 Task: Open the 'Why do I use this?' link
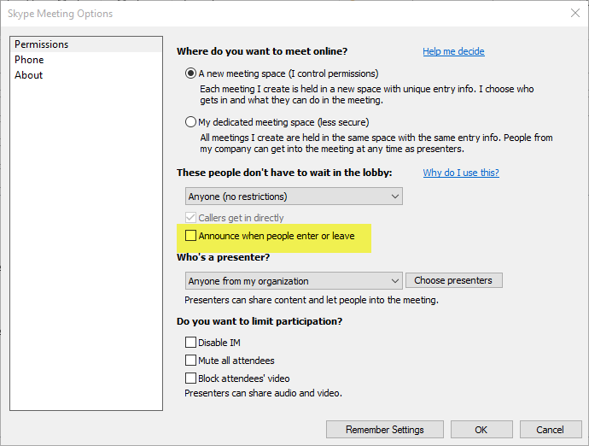pyautogui.click(x=461, y=173)
